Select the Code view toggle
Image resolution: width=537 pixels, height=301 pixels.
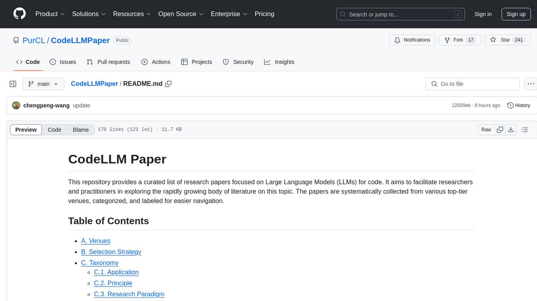(x=54, y=130)
